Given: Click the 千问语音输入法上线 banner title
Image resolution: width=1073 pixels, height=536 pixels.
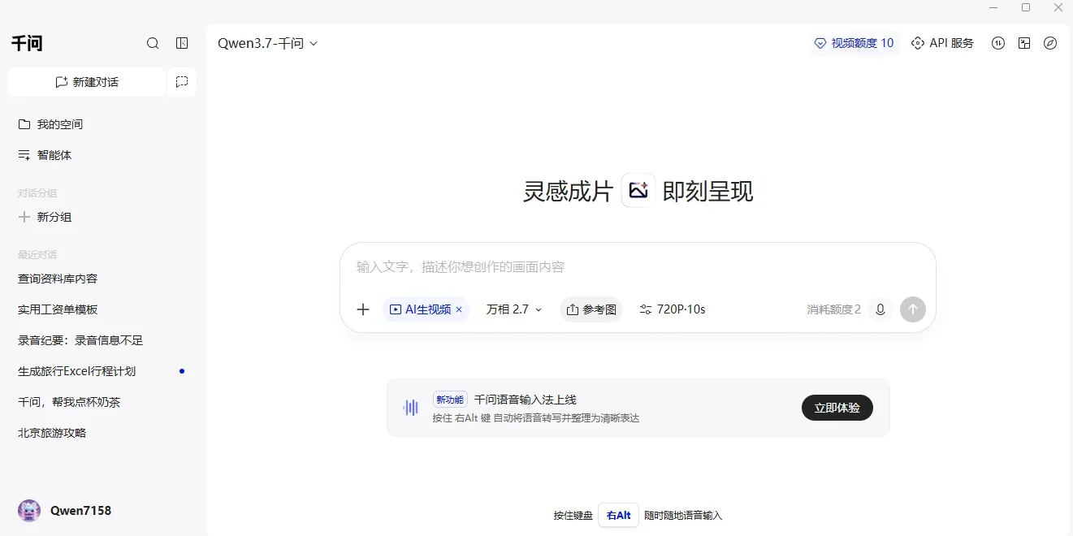Looking at the screenshot, I should tap(526, 400).
